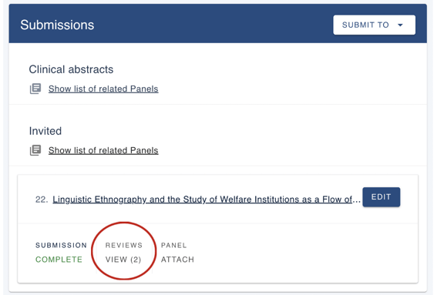Screen dimensions: 434x295
Task: Show related Panels list for Clinical abstracts
Action: 103,89
